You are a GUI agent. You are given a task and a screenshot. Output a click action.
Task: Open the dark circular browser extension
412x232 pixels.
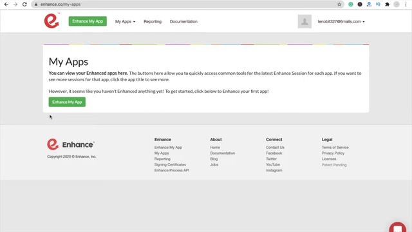360,5
